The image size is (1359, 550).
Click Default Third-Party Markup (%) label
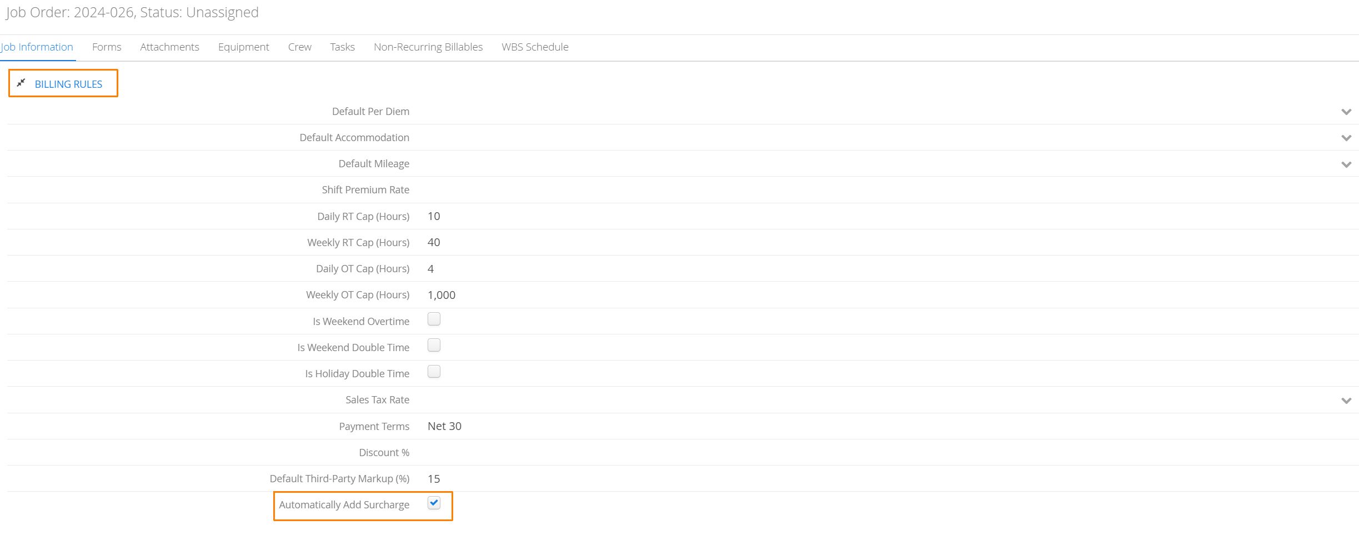pyautogui.click(x=339, y=479)
